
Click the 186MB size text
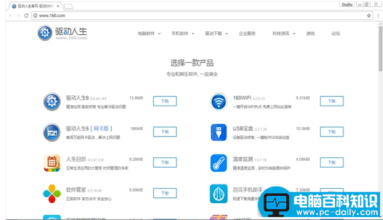(x=137, y=129)
